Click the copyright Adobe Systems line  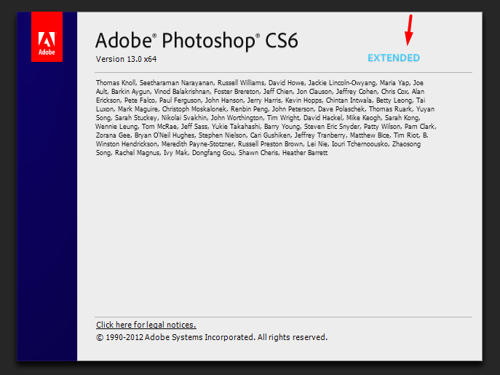pos(212,337)
